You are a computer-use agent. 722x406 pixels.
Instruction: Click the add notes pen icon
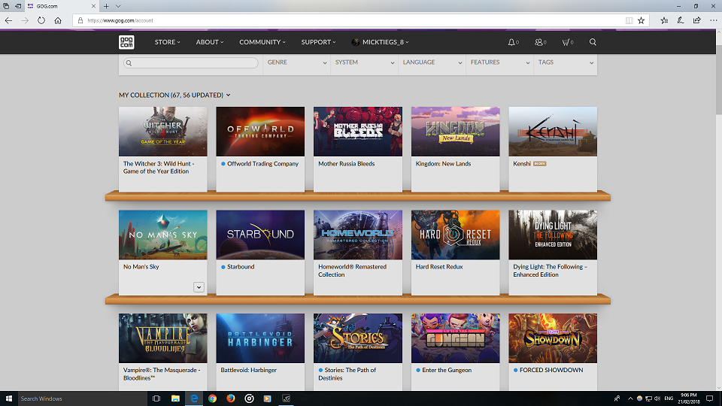coord(681,20)
